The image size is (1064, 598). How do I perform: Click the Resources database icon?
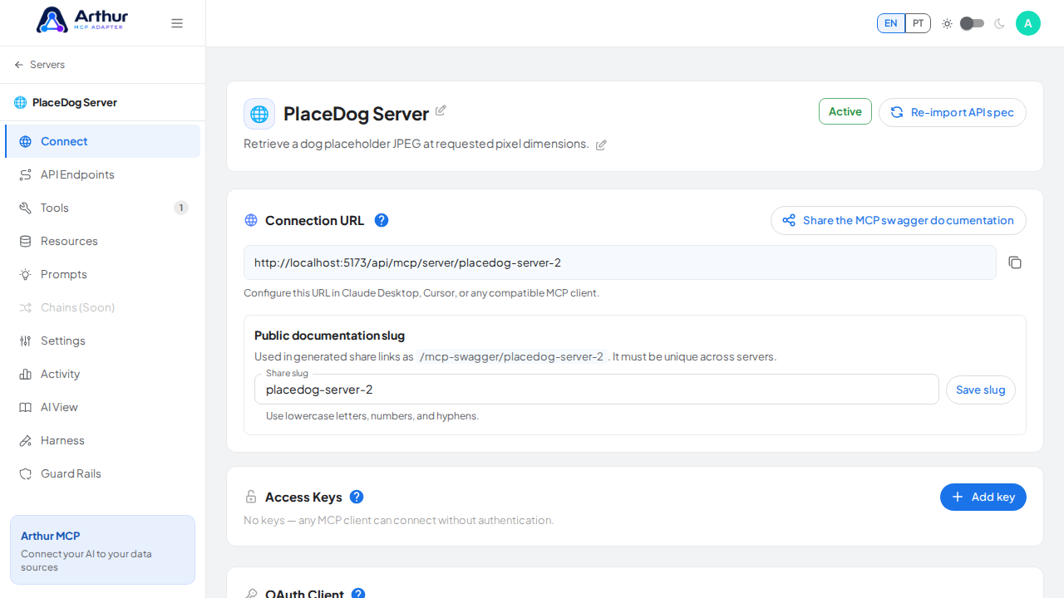coord(26,241)
